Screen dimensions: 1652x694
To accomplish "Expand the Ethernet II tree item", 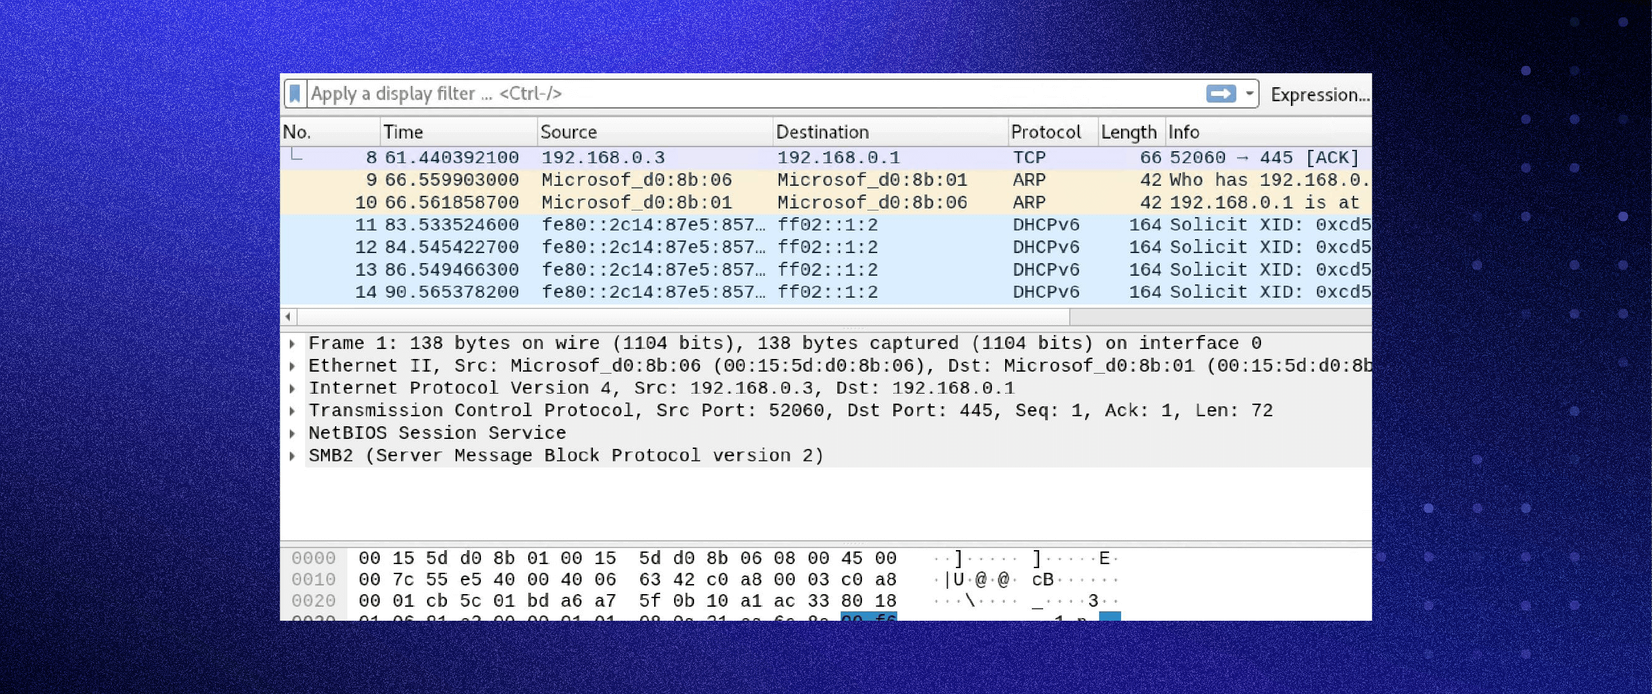I will [x=292, y=366].
